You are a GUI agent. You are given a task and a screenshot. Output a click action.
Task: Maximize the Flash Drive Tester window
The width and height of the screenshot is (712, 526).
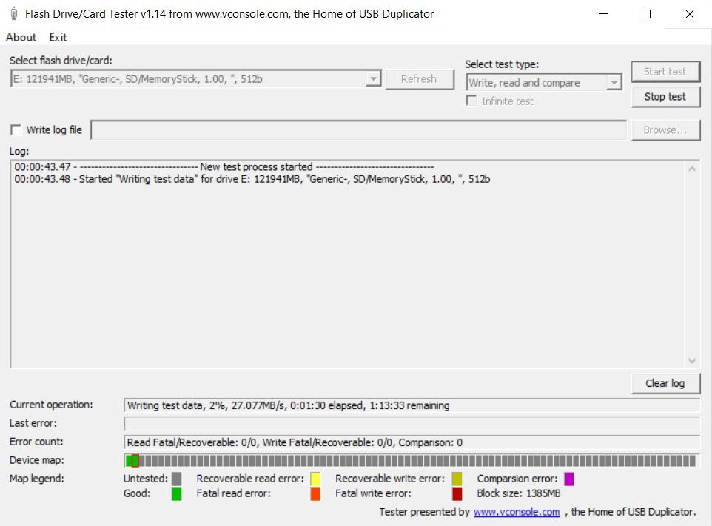click(645, 14)
